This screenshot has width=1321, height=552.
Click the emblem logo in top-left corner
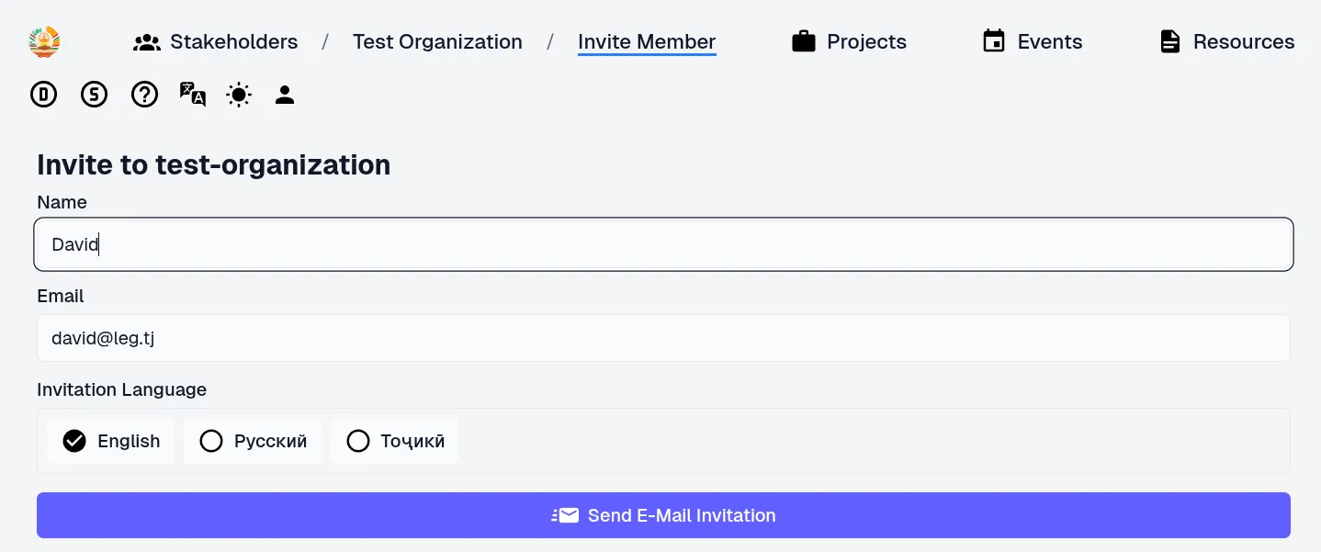[44, 41]
